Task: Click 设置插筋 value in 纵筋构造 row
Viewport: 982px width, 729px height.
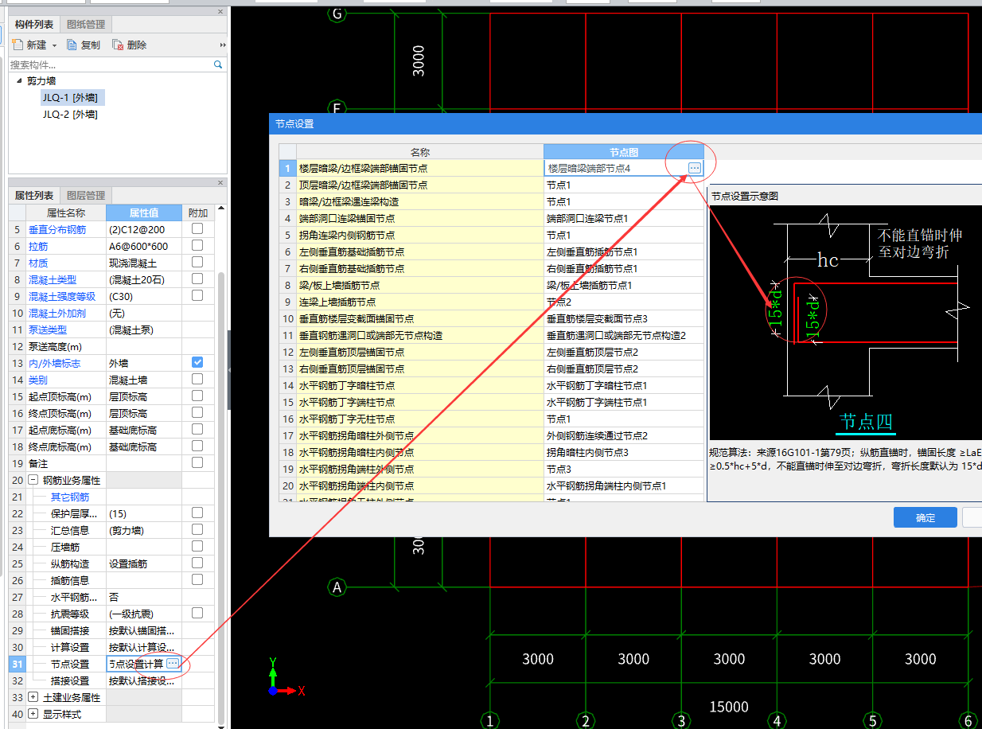Action: pos(144,563)
